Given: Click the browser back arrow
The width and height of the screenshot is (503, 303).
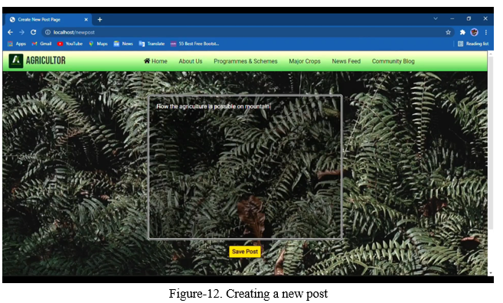Looking at the screenshot, I should coord(10,32).
